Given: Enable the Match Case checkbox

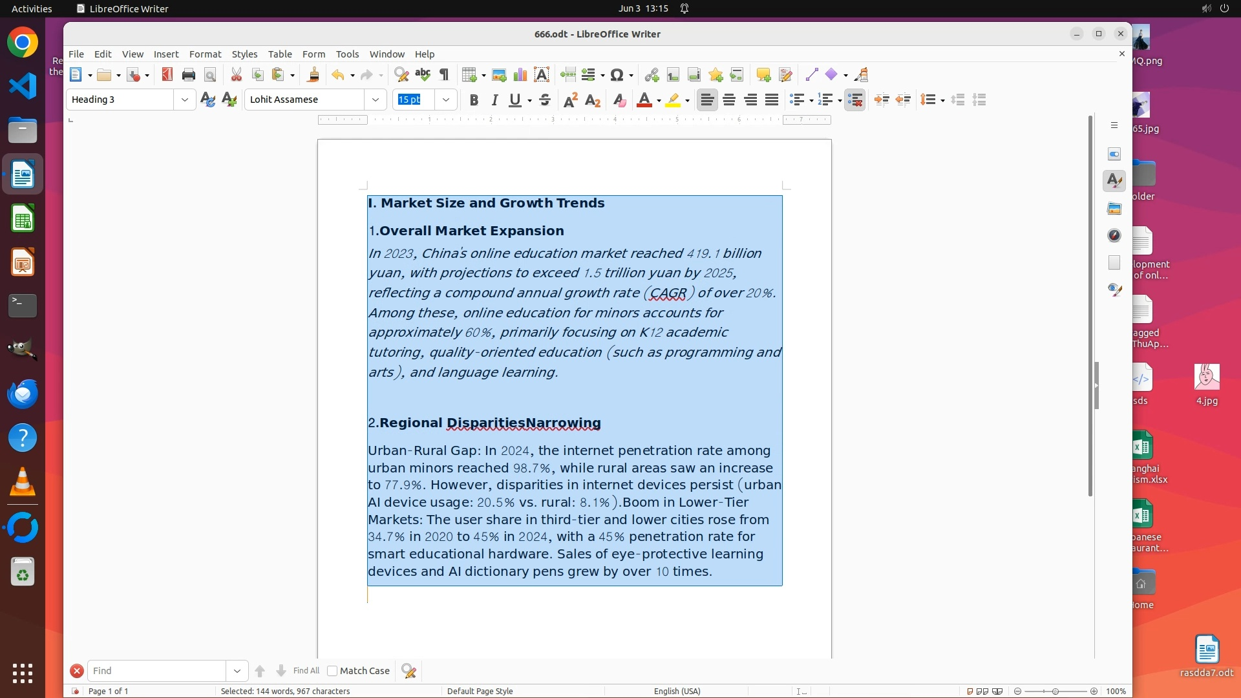Looking at the screenshot, I should [x=332, y=671].
